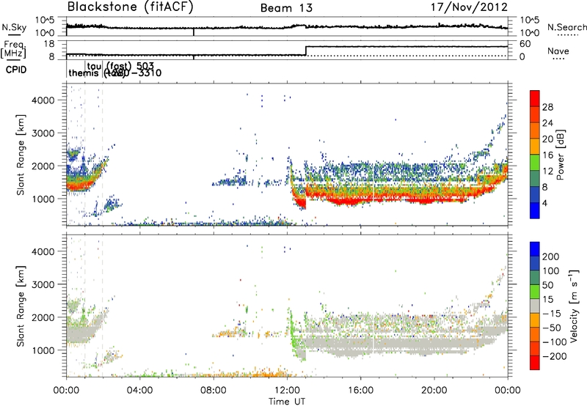Click the 'Slant Range [km]' label of power panel
Image resolution: width=587 pixels, height=406 pixels.
click(x=21, y=155)
